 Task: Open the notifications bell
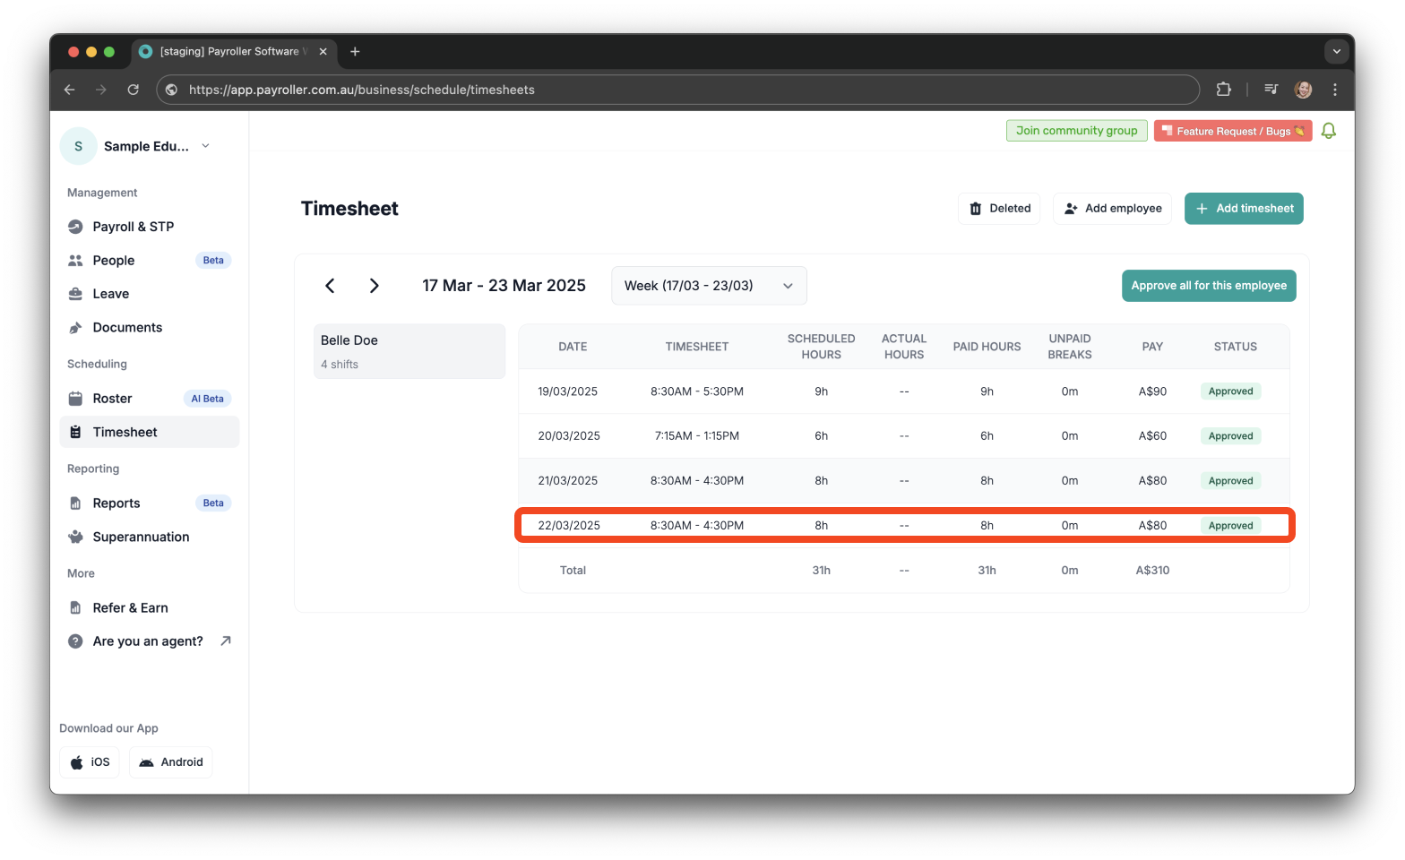[x=1329, y=131]
